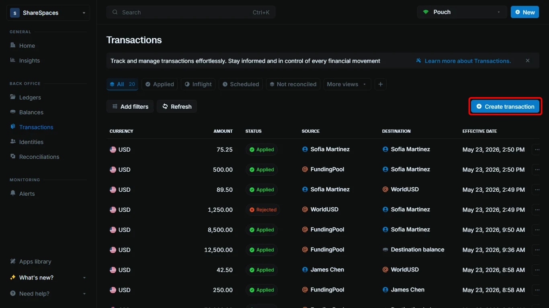549x308 pixels.
Task: Open actions menu for 89.50 transaction
Action: pyautogui.click(x=537, y=190)
